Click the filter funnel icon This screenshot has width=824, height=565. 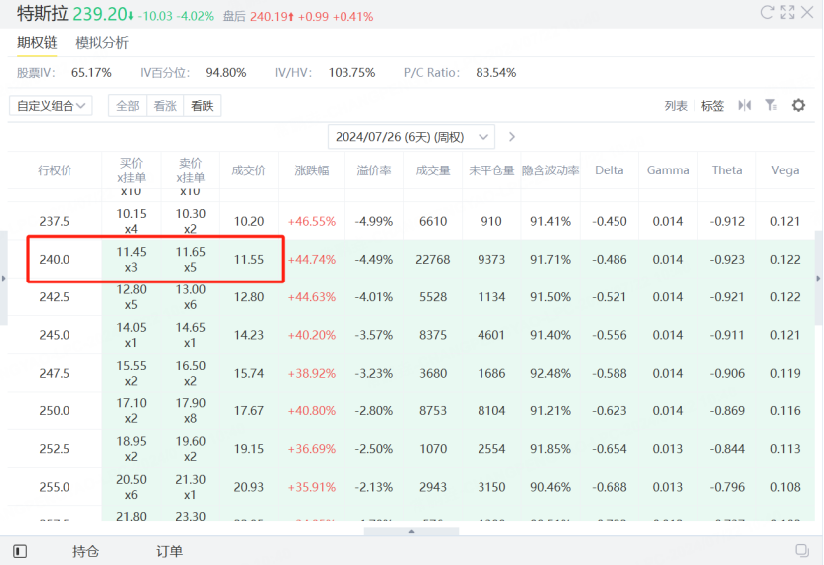pyautogui.click(x=771, y=105)
